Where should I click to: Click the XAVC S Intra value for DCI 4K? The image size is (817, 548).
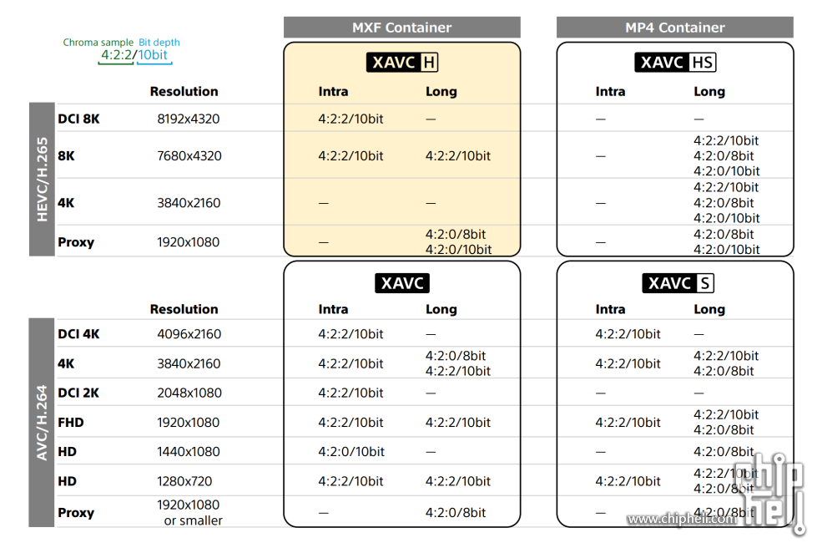628,334
